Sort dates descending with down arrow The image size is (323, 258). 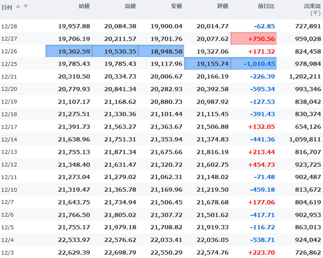point(26,6)
